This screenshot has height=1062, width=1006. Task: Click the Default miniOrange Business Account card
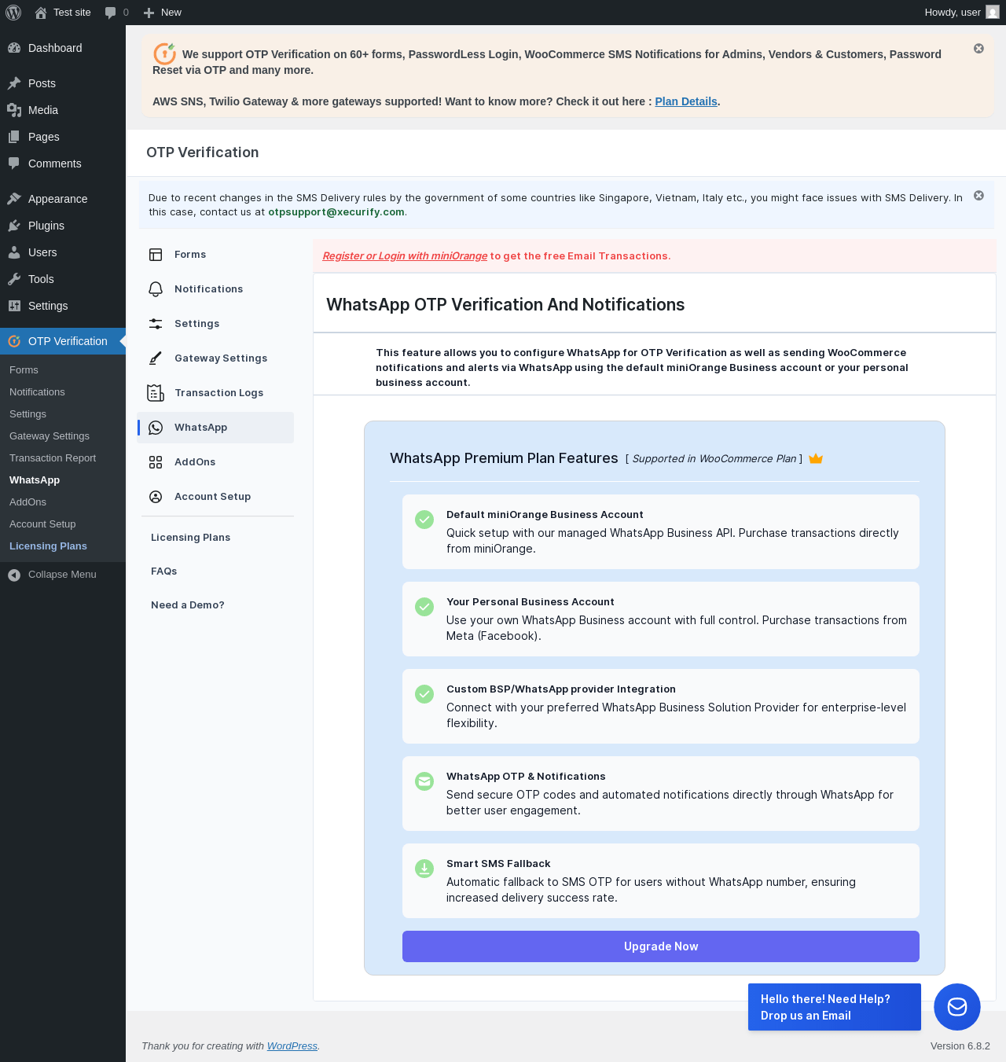(661, 532)
